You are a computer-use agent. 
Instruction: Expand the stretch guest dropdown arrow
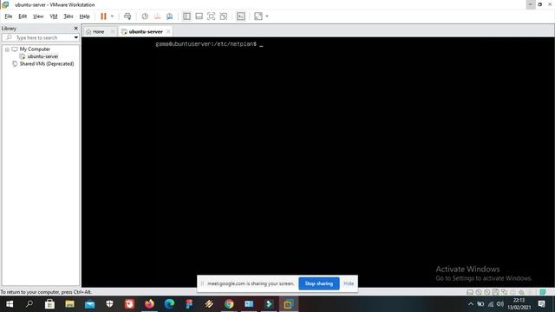(x=267, y=16)
